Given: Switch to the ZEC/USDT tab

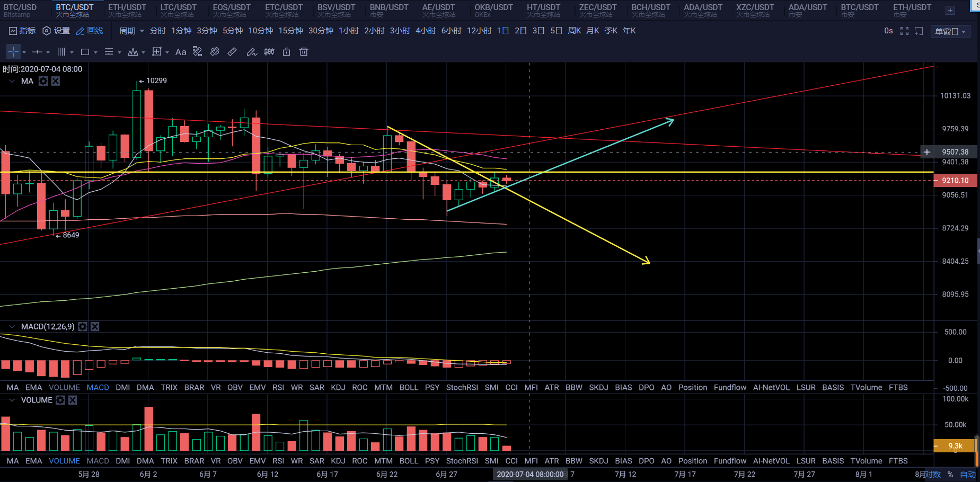Looking at the screenshot, I should (x=598, y=11).
